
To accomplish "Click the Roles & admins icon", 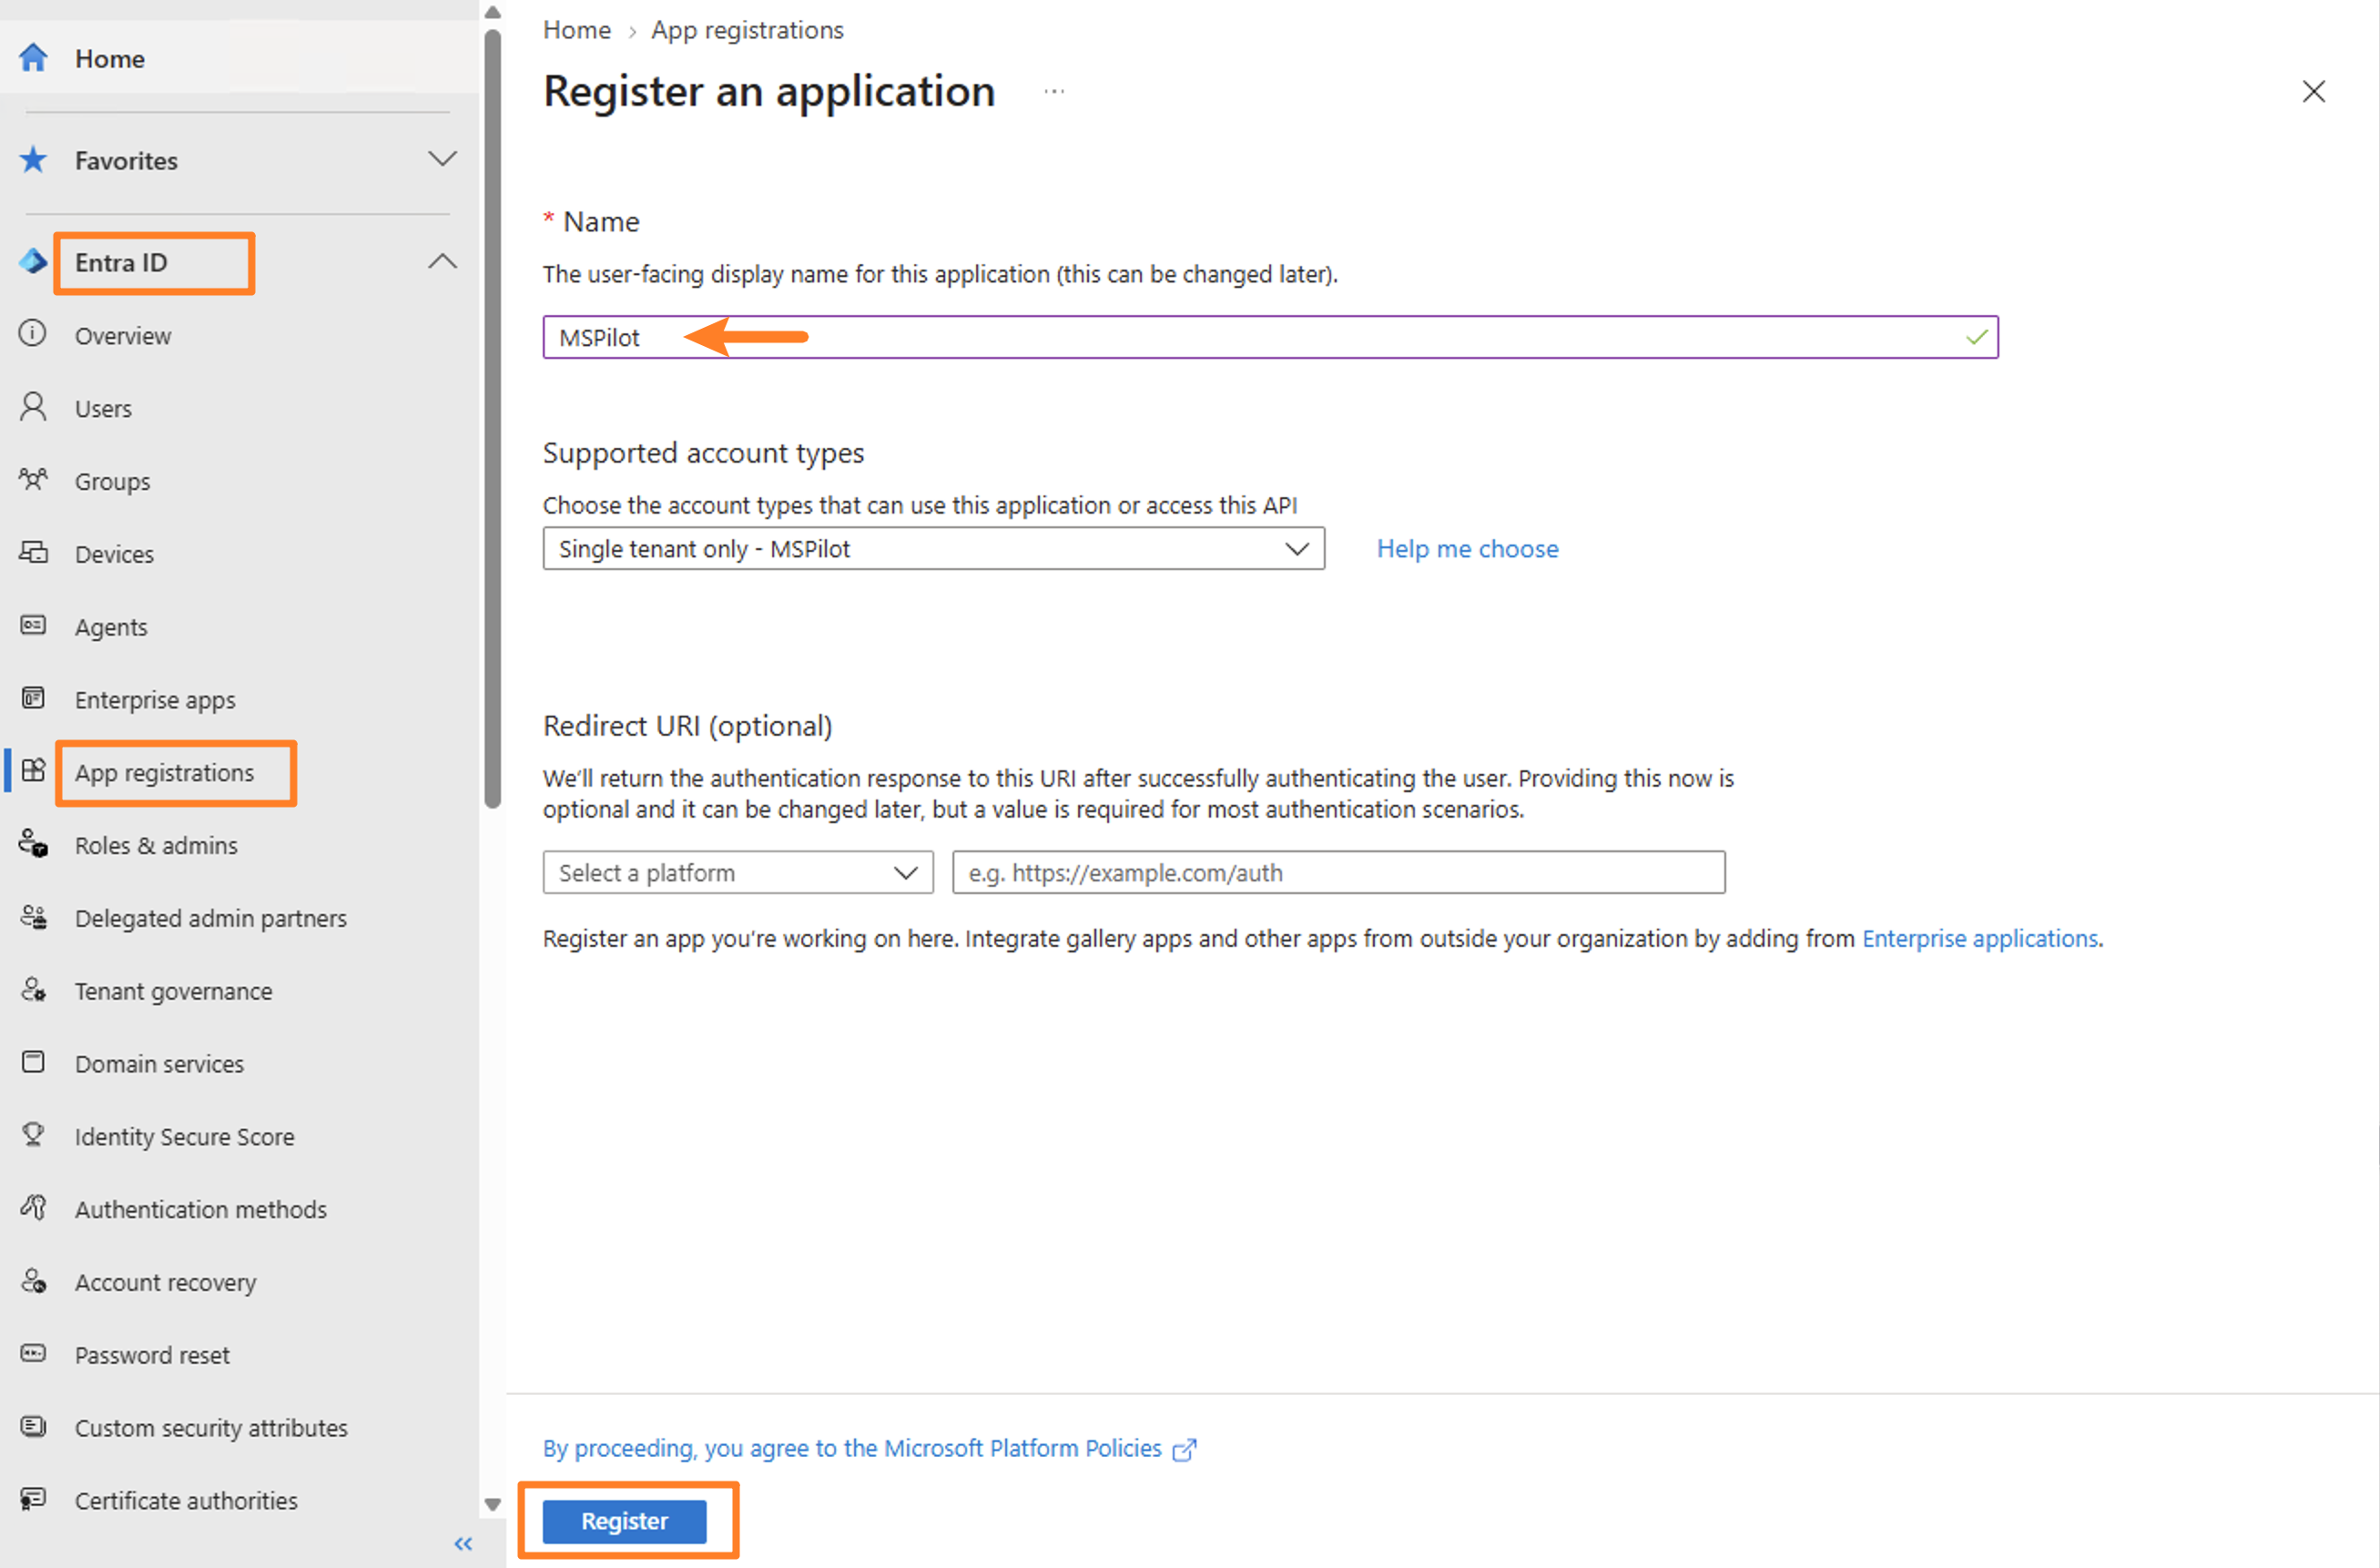I will coord(33,844).
